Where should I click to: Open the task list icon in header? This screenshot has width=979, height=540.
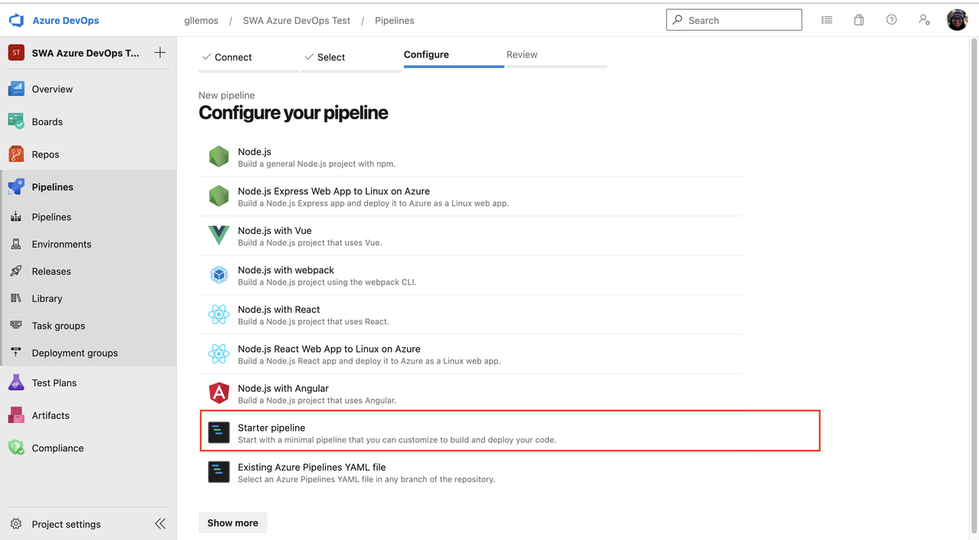(827, 20)
